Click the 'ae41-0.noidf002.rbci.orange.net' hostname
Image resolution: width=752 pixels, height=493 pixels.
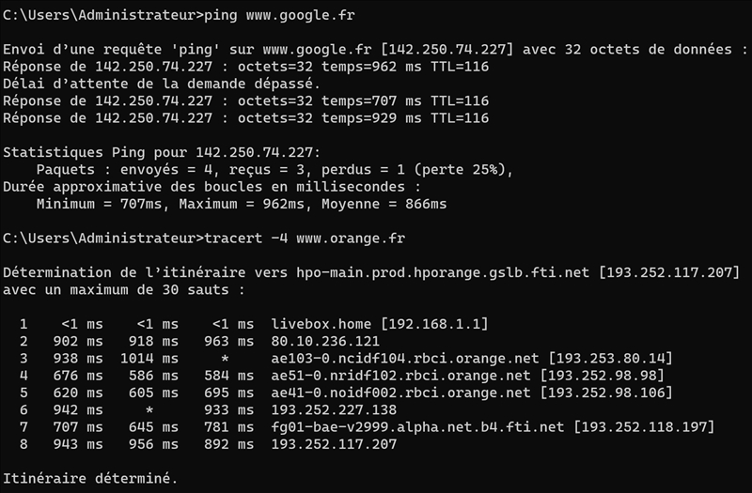pos(404,393)
